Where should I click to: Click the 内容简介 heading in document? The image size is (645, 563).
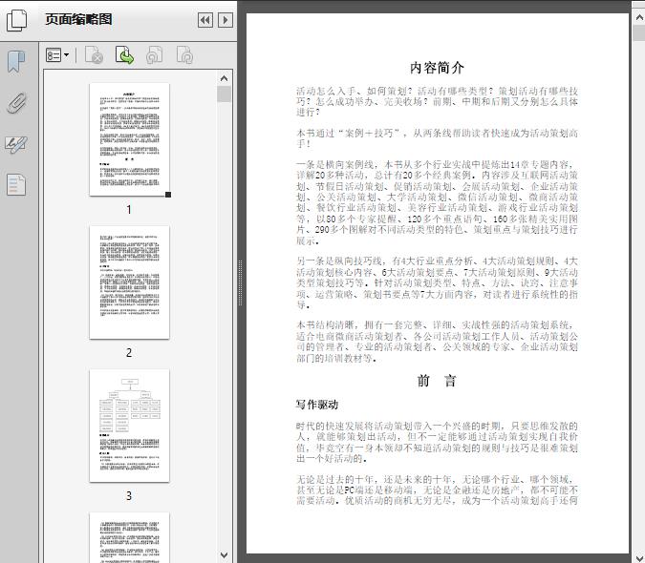(x=437, y=68)
